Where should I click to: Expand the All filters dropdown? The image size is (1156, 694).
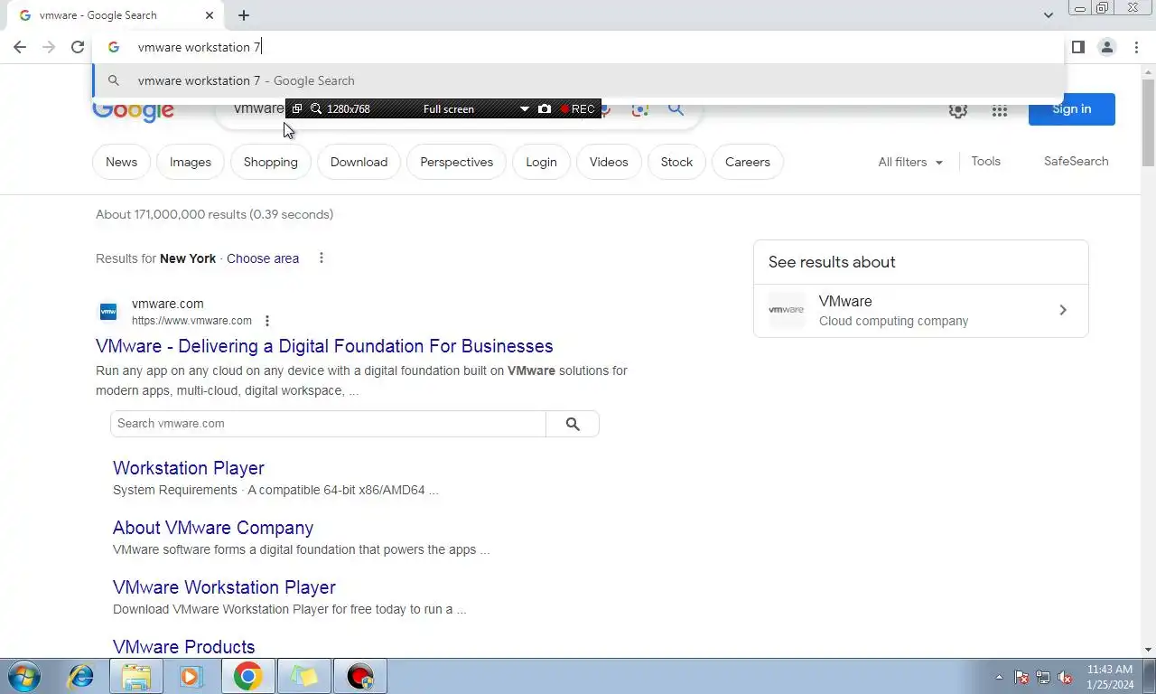(910, 162)
